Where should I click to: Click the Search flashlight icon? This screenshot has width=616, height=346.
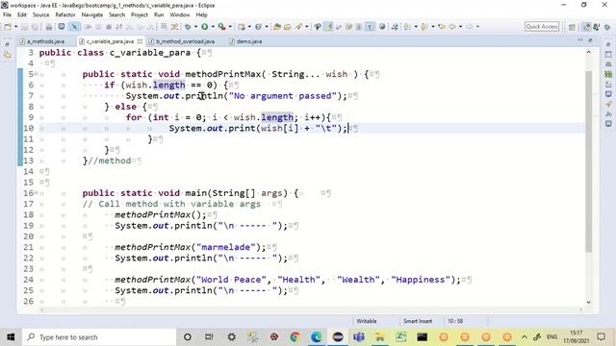pos(299,27)
